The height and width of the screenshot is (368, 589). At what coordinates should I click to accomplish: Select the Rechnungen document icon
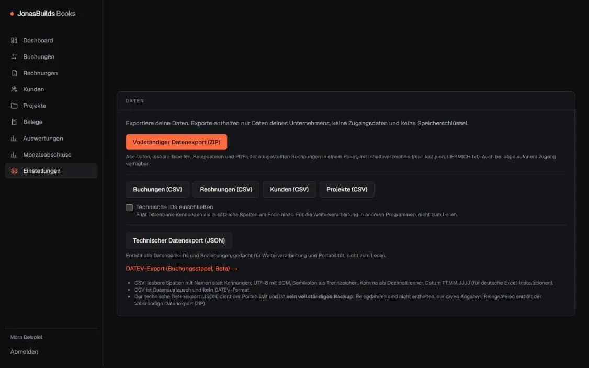coord(14,73)
